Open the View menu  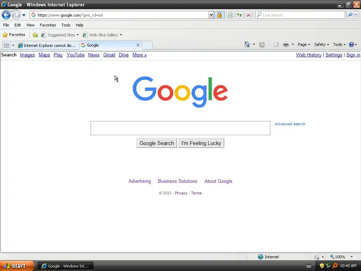[30, 25]
